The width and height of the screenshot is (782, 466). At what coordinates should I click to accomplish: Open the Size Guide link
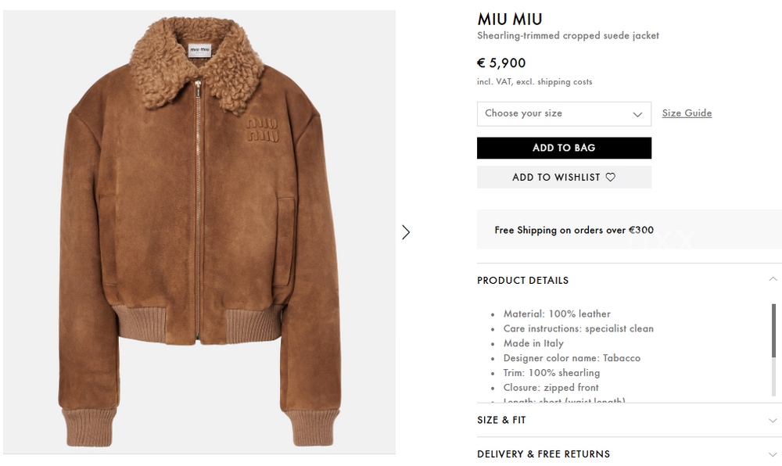coord(687,113)
